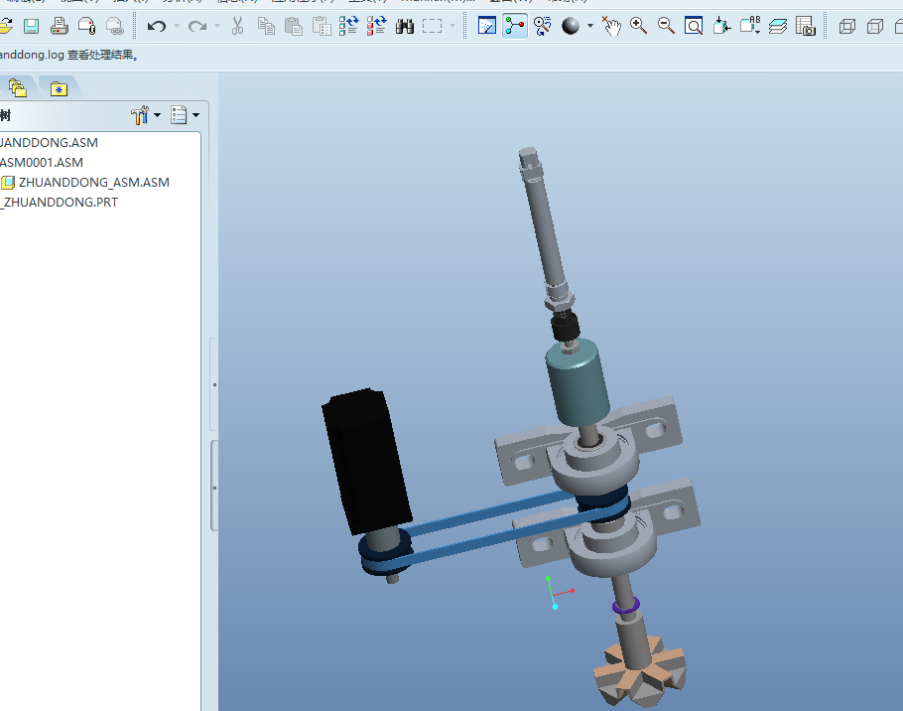The image size is (903, 711).
Task: Refit the model to the screen
Action: (x=694, y=26)
